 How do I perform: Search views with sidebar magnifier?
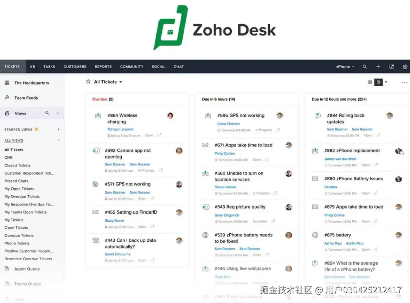coord(47,113)
